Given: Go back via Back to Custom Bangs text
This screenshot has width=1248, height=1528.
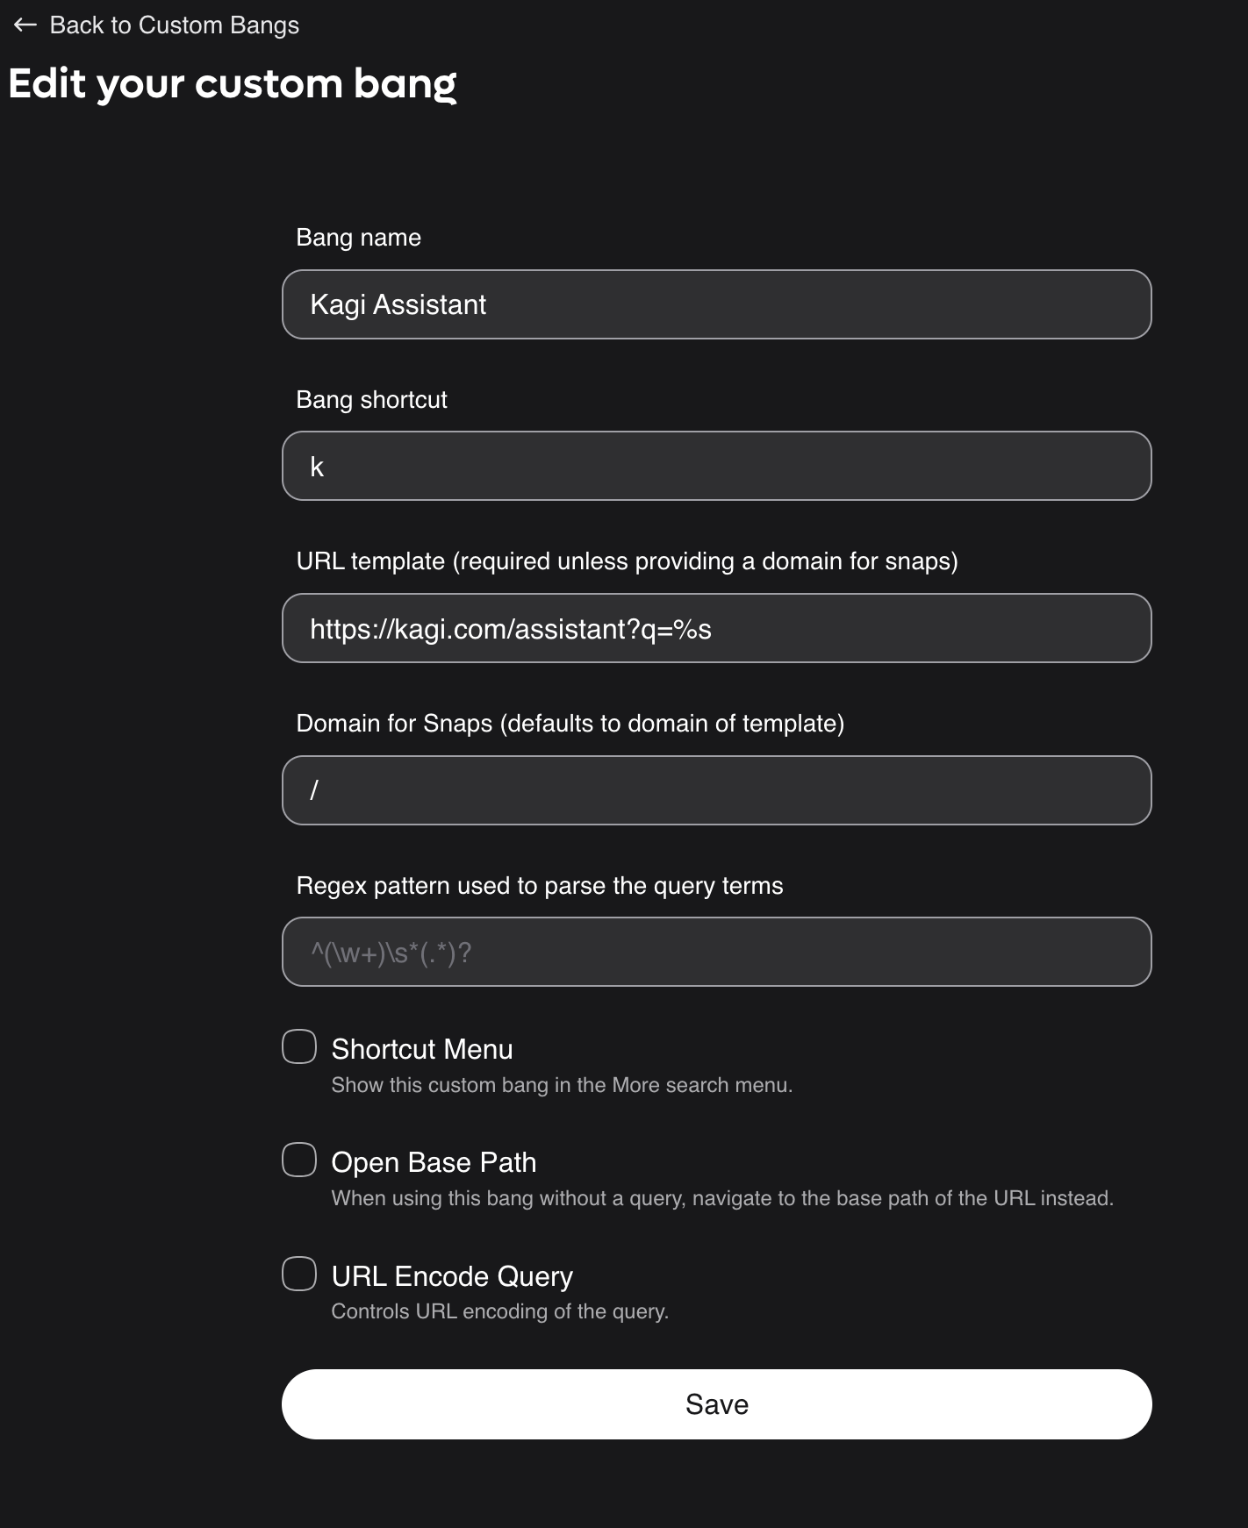Looking at the screenshot, I should coord(174,25).
